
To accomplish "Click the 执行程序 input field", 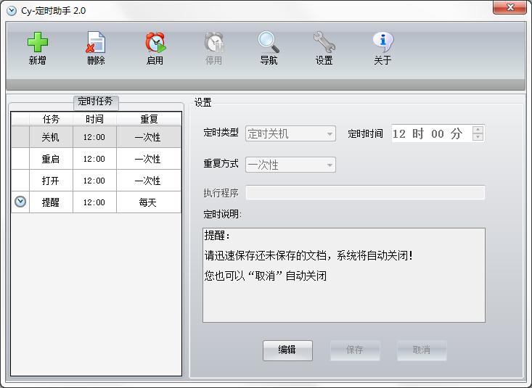I will [x=365, y=192].
